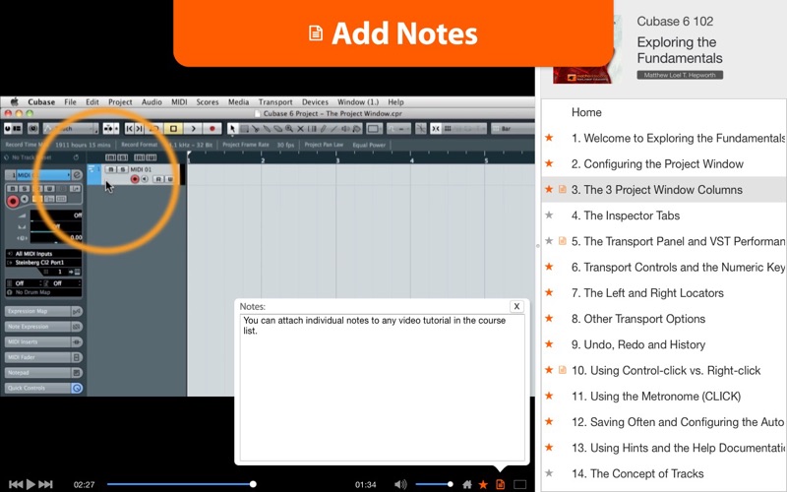
Task: Set position on the video progress slider
Action: (181, 484)
